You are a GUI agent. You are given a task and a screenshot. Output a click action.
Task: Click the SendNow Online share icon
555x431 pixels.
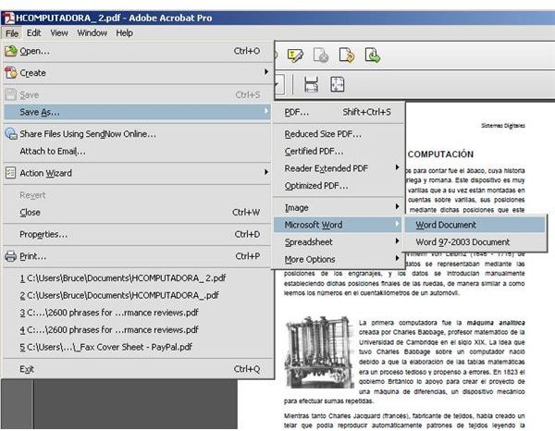[x=10, y=134]
